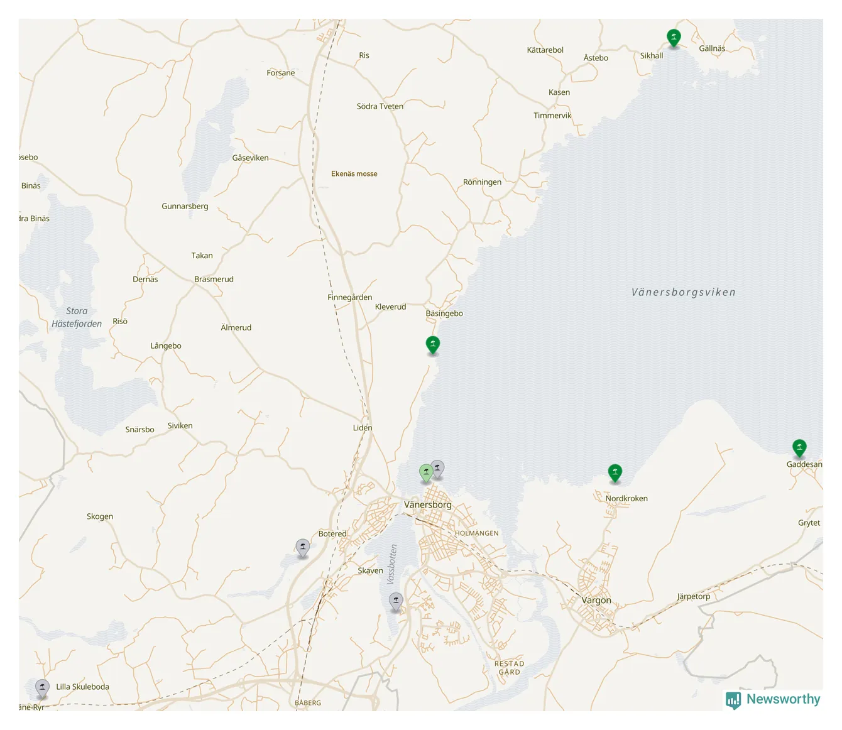This screenshot has height=730, width=842.
Task: Select the Vänersborgsviken water label
Action: coord(684,292)
